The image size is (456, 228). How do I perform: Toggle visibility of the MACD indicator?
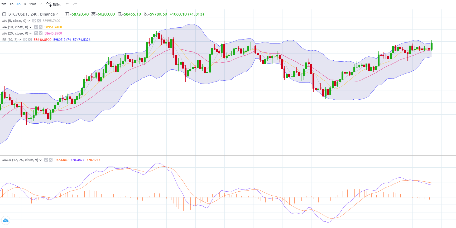pyautogui.click(x=46, y=160)
